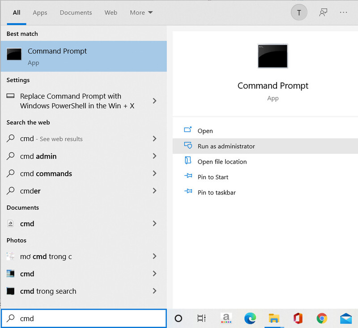Choose Run as administrator
This screenshot has height=328, width=358.
(265, 146)
